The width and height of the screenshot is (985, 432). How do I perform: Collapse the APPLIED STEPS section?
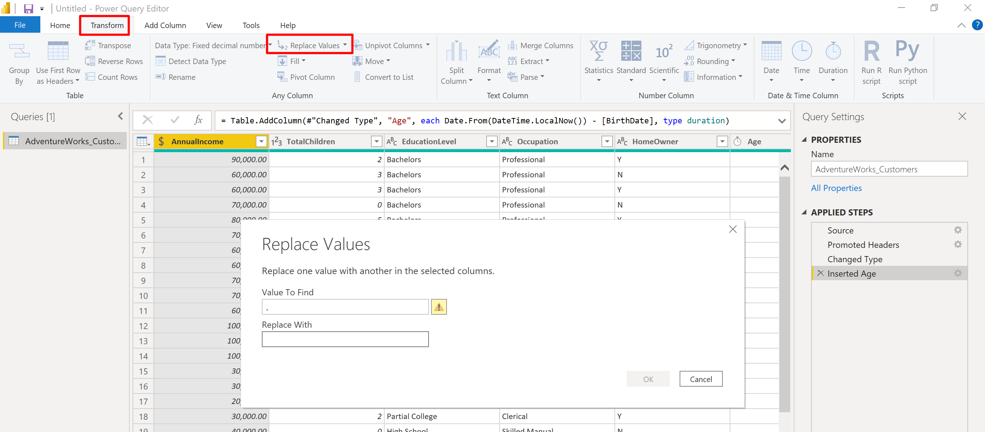point(804,212)
